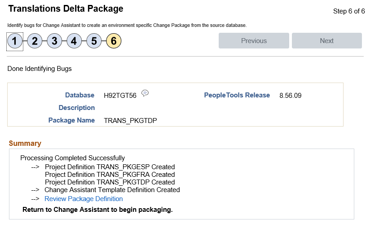The image size is (379, 228).
Task: Click the Translations Delta Package title
Action: coord(66,9)
